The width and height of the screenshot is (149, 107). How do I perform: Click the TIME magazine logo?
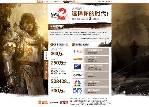coord(78,51)
